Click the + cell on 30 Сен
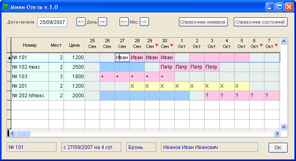Image resolution: width=296 pixels, height=161 pixels. coord(167,77)
